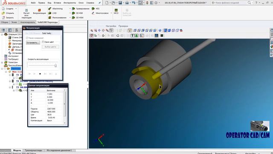Screen dimensions: 273x154
Task: Click the Undo icon in title toolbar
Action: click(134, 3)
